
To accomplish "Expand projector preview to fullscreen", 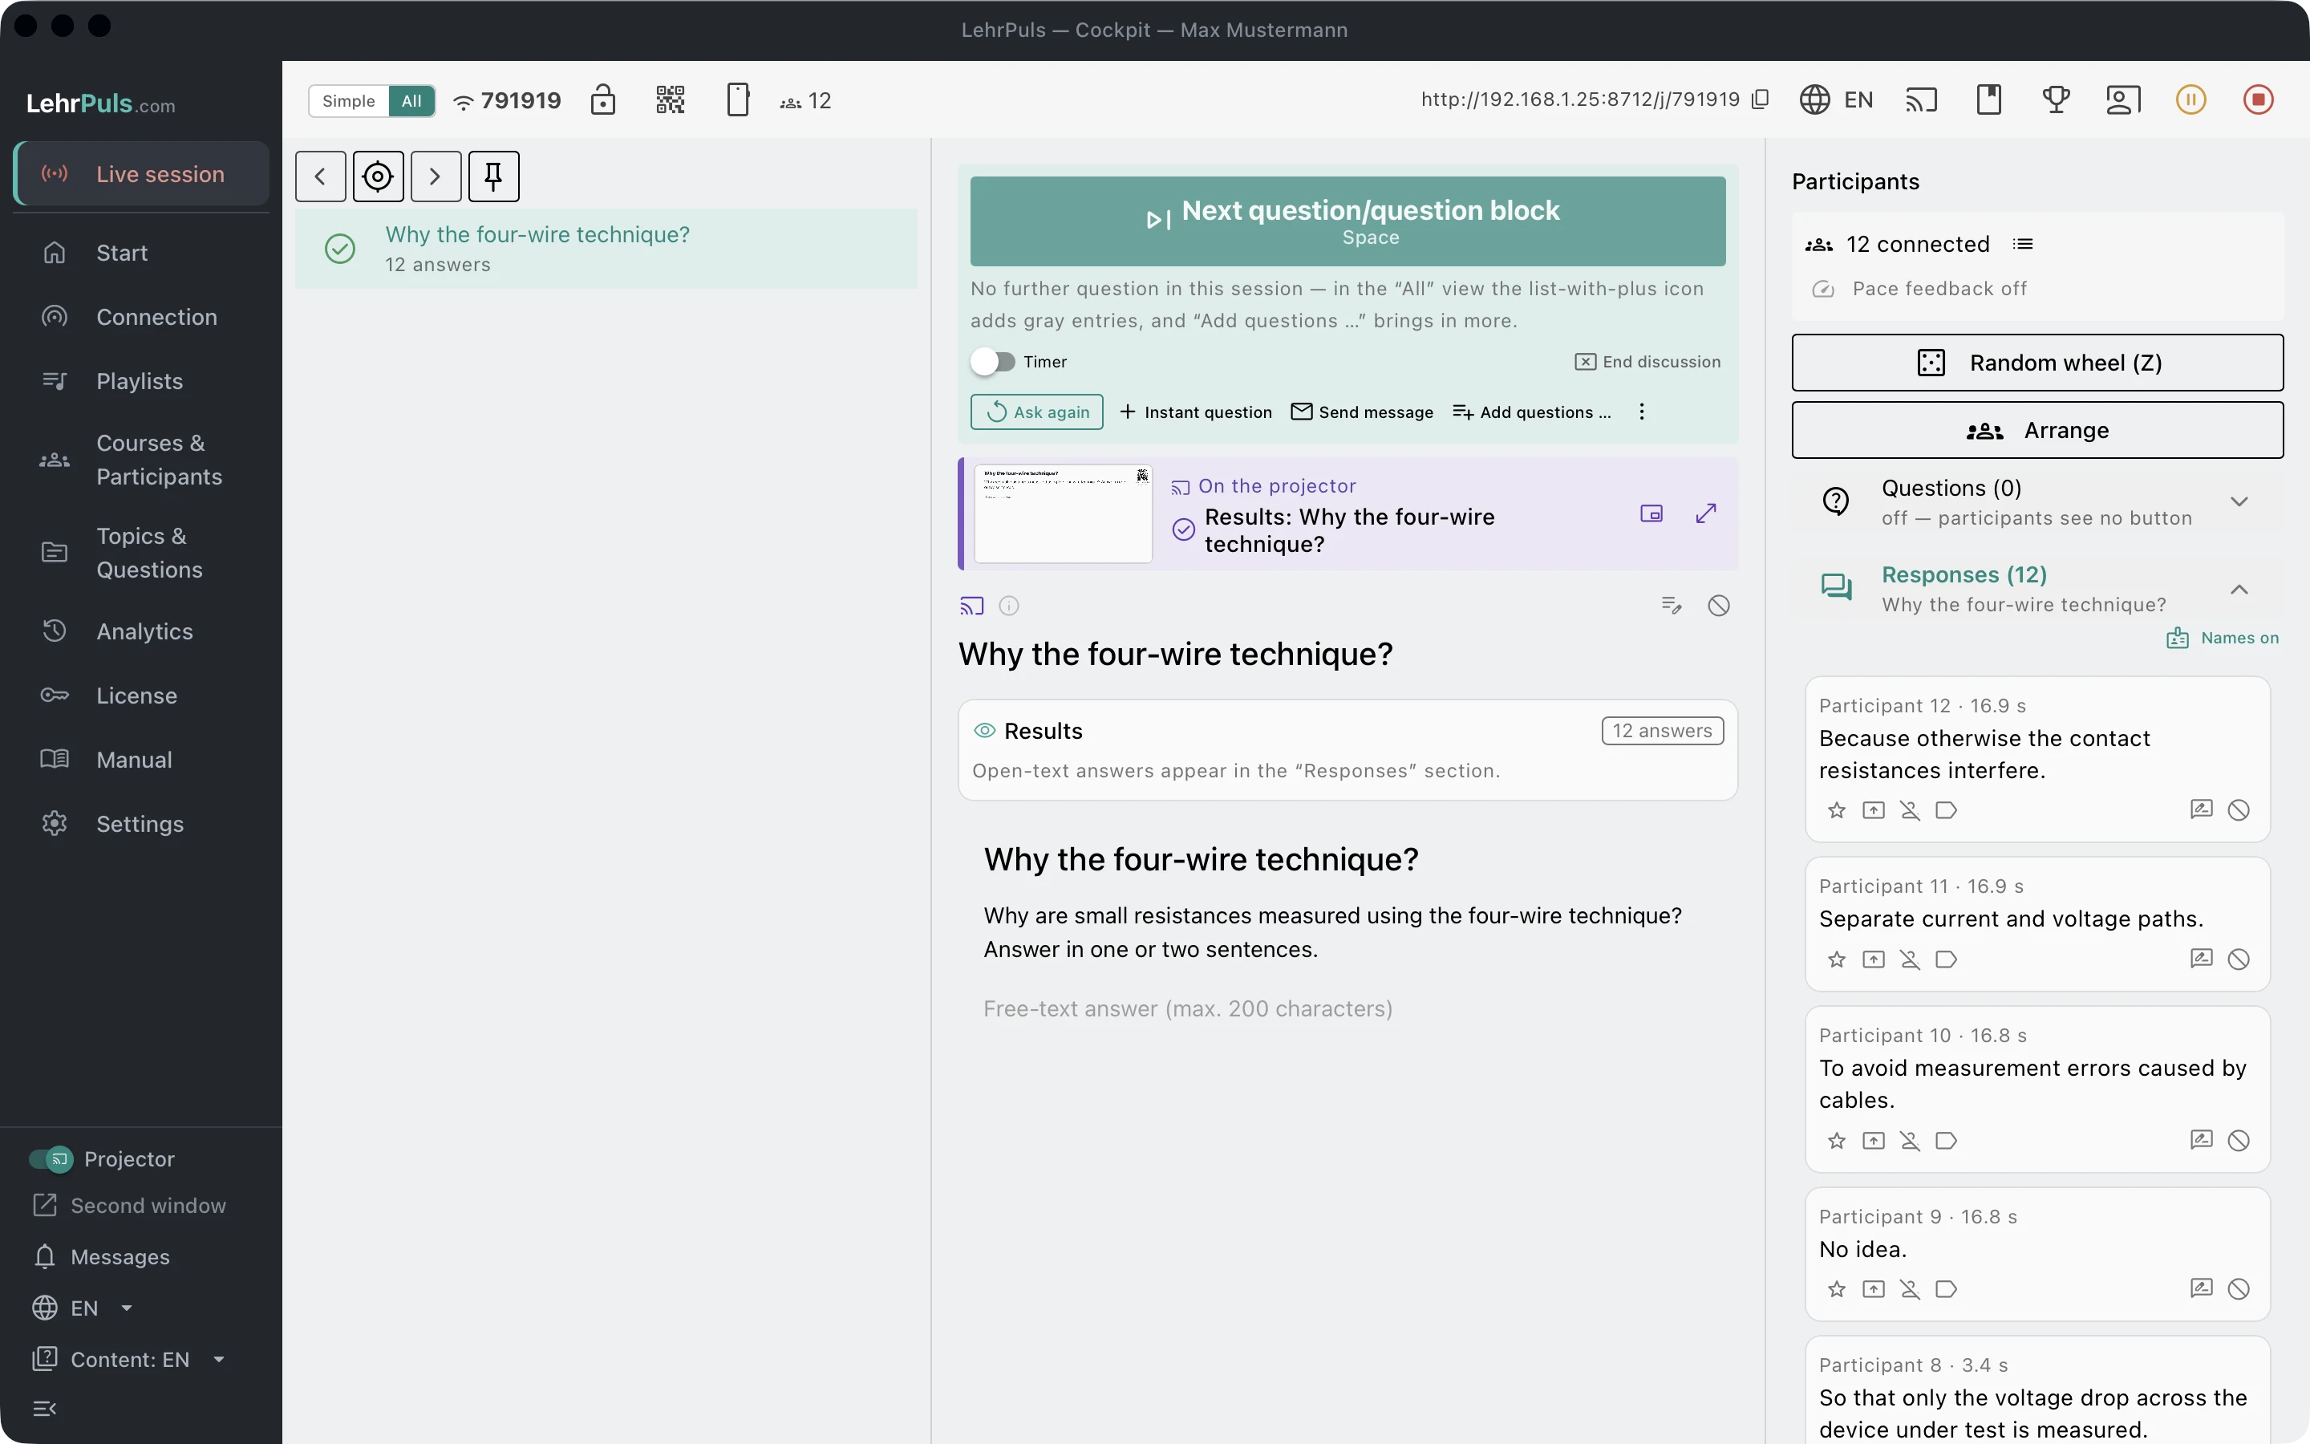I will pos(1706,513).
